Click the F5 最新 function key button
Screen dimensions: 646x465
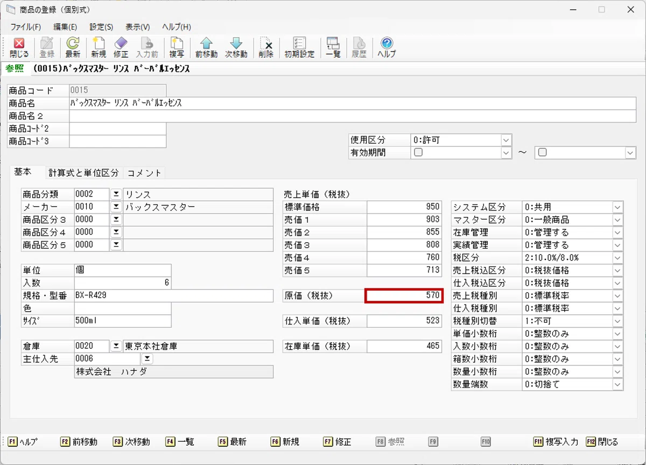233,442
